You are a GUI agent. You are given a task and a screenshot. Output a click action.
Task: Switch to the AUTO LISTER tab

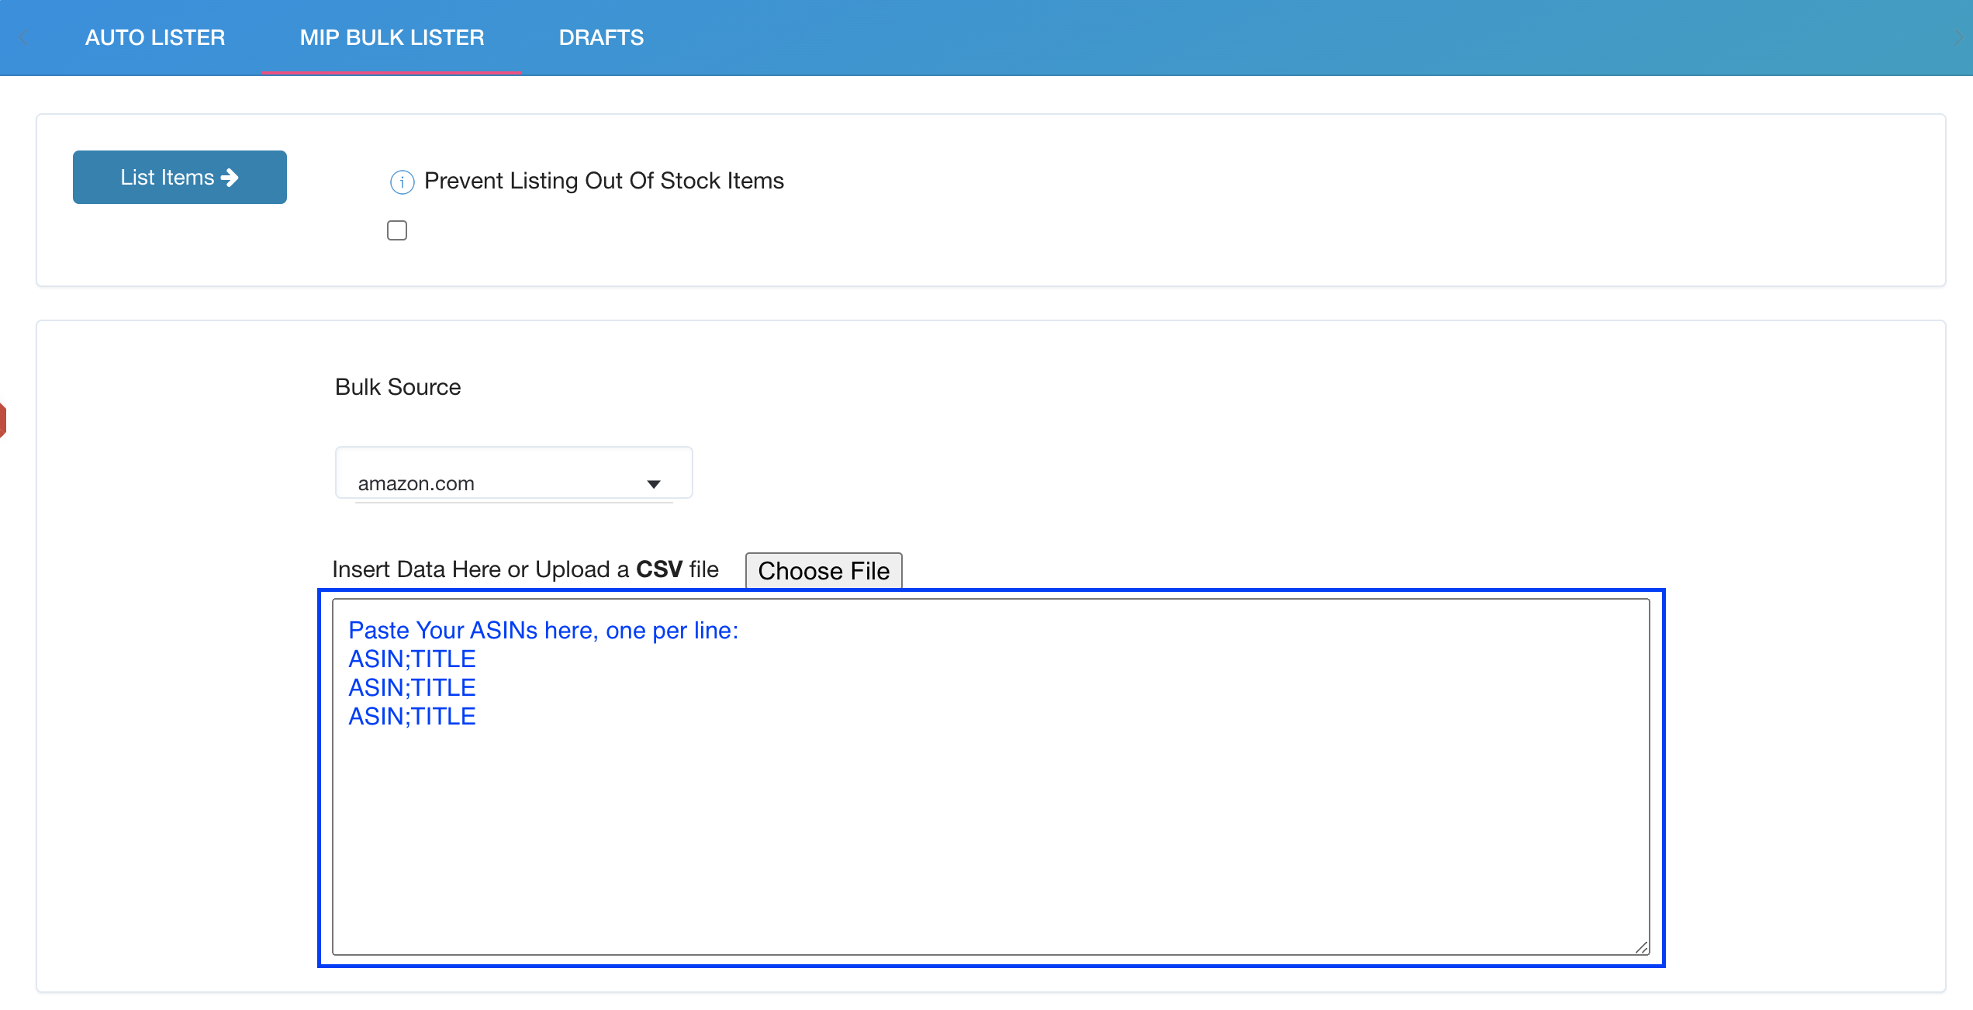tap(155, 37)
